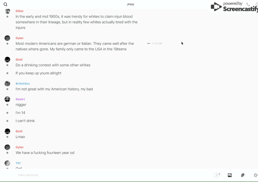Click the Screencastify logo watermark
This screenshot has width=258, height=182.
[234, 7]
